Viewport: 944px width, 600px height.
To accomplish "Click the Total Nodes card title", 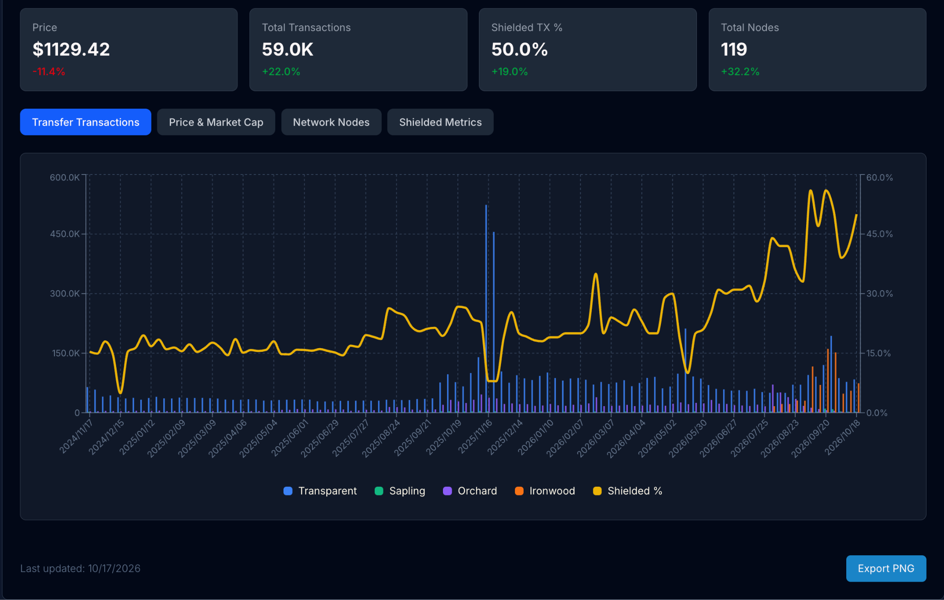I will pos(749,28).
